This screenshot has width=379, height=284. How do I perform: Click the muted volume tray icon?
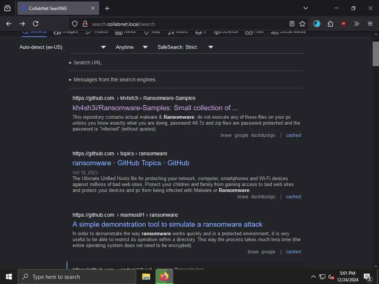pyautogui.click(x=331, y=277)
